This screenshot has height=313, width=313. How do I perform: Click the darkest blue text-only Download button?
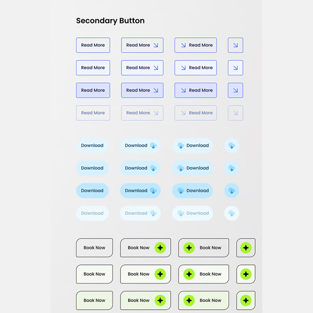92,190
